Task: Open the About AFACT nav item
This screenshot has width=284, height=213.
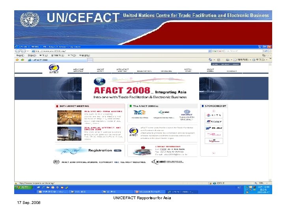Action: click(100, 70)
